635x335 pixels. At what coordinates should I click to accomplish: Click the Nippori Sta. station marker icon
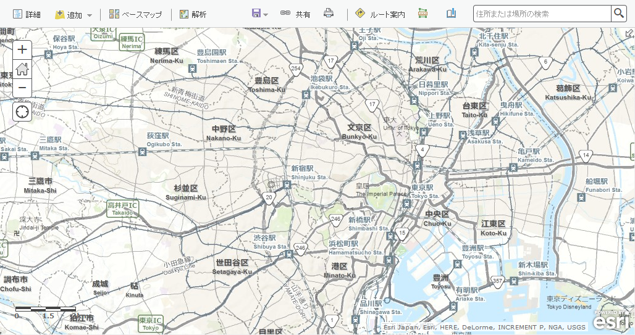click(x=413, y=101)
